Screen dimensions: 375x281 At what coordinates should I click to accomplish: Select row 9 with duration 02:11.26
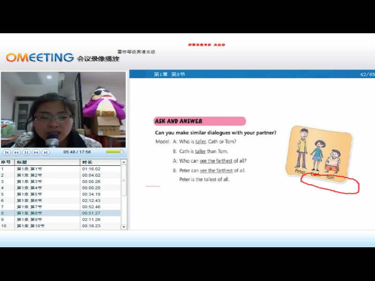(x=61, y=219)
